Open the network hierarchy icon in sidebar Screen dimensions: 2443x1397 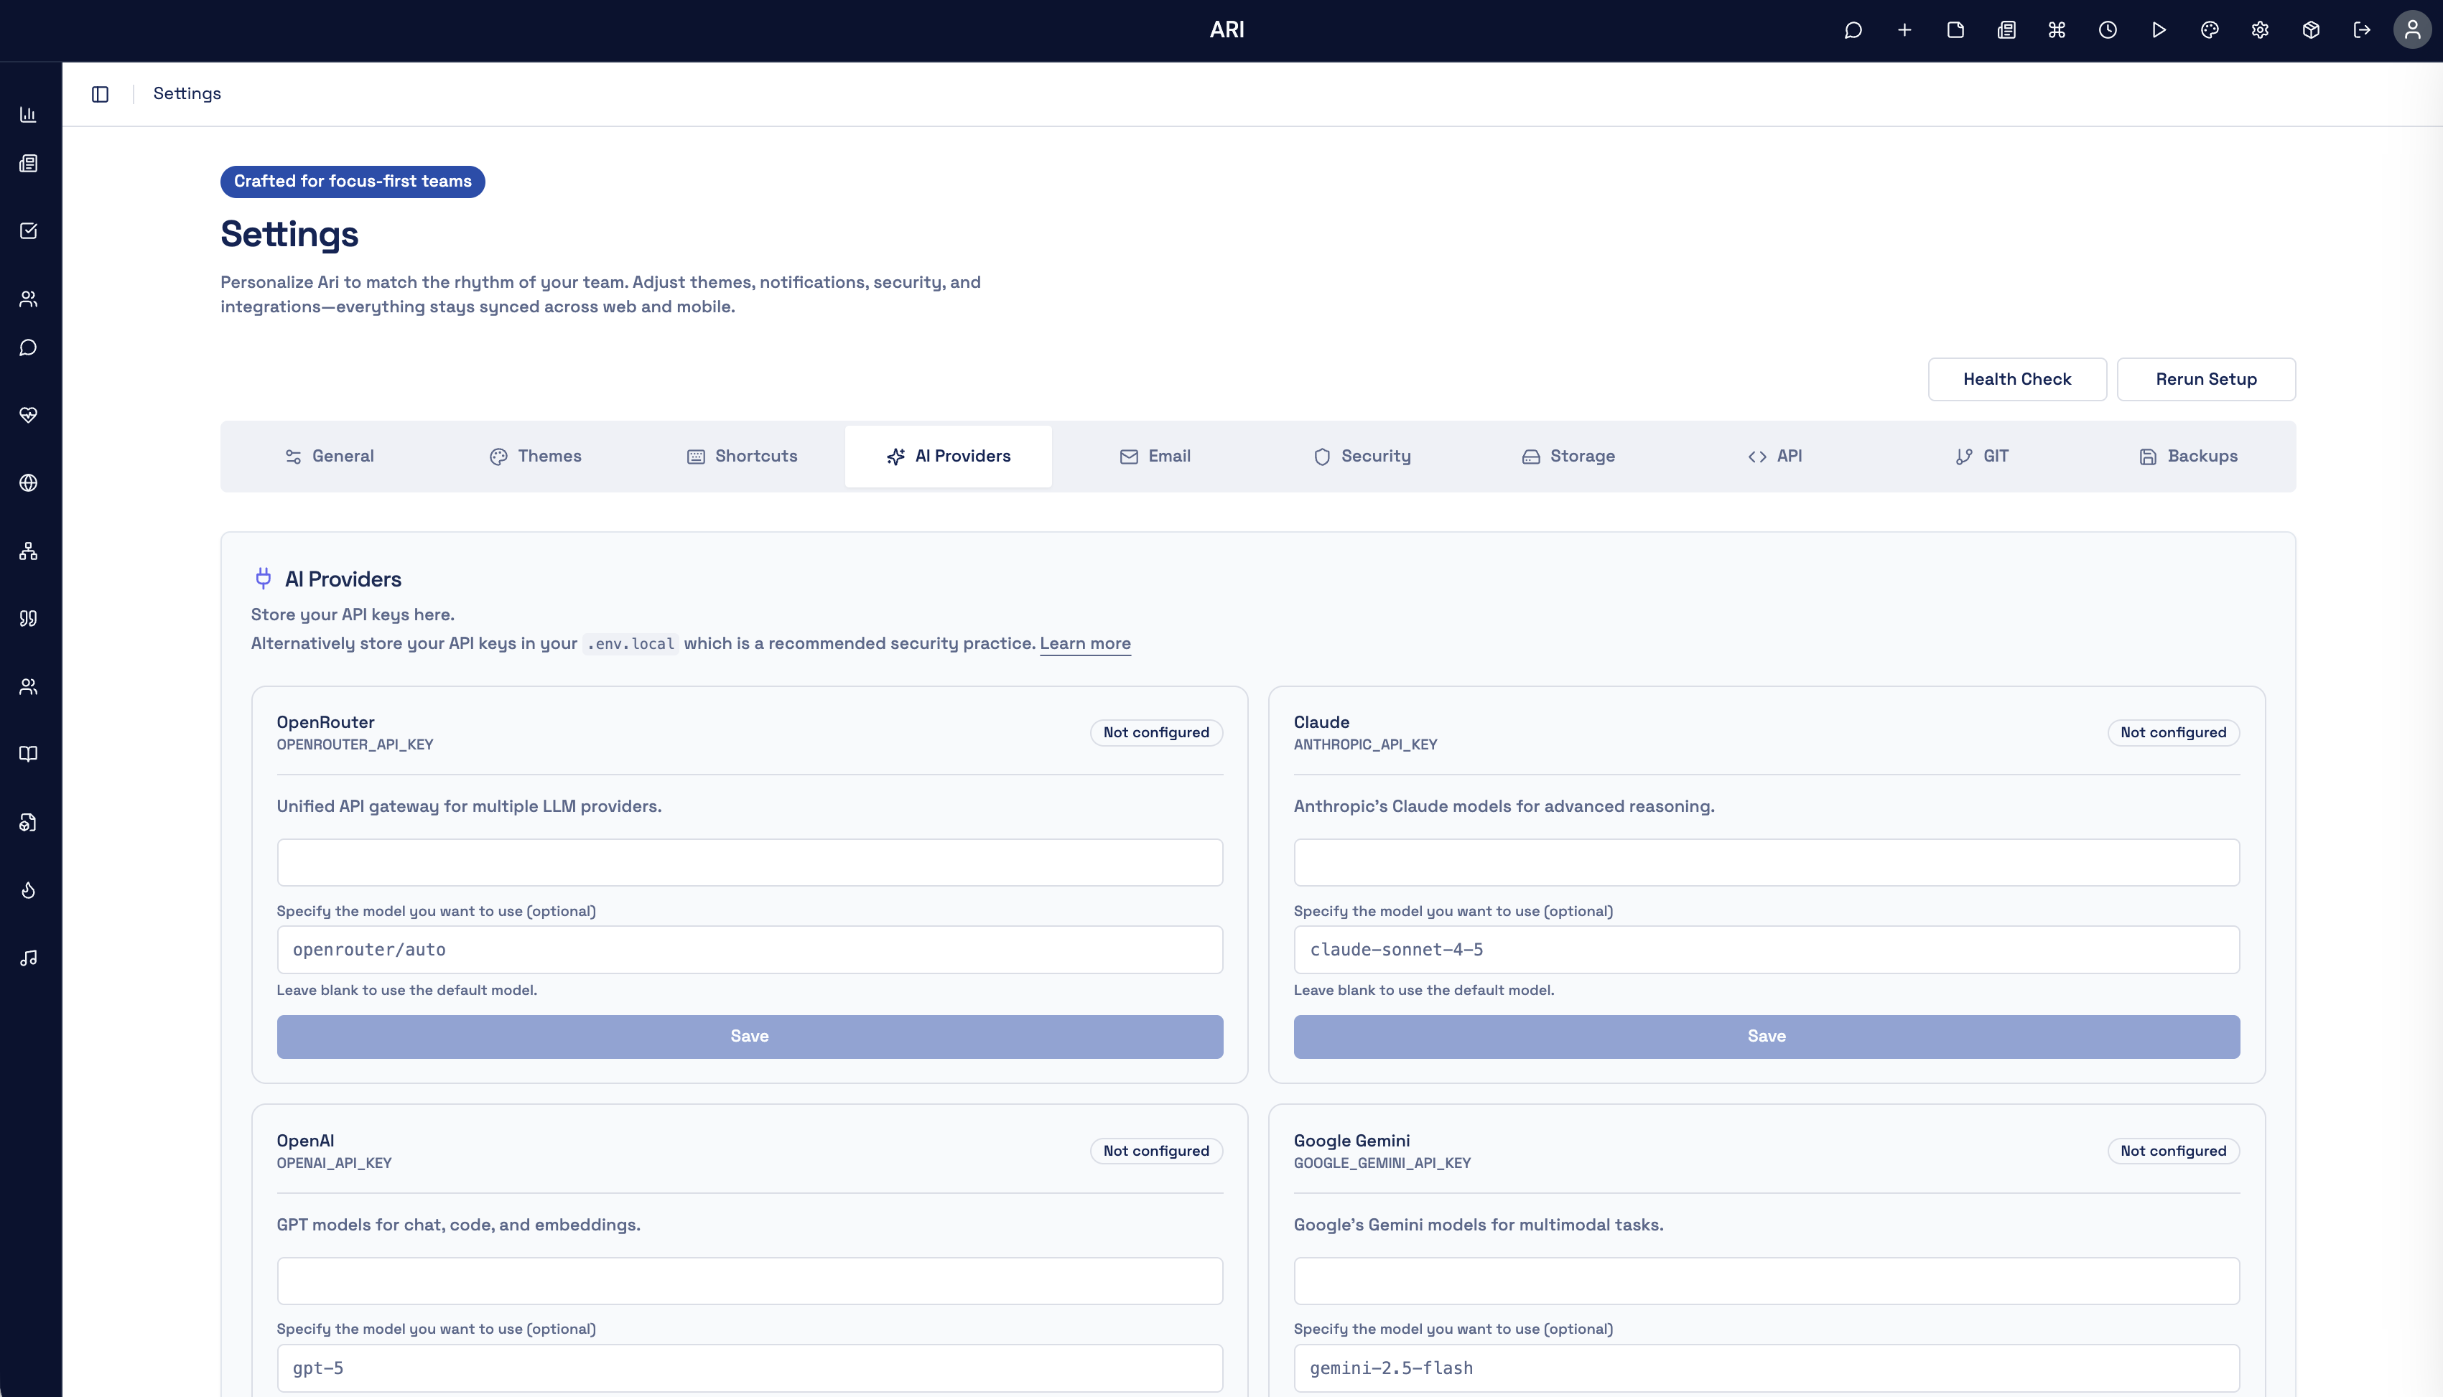click(29, 551)
